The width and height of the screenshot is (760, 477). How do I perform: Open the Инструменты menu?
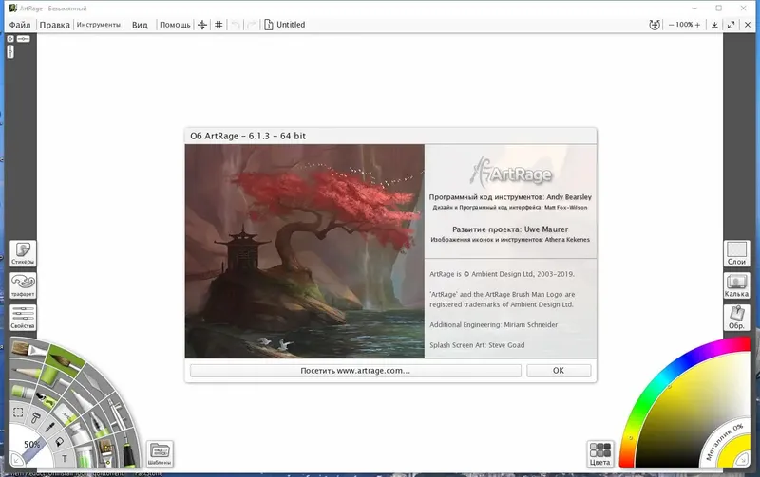(99, 25)
